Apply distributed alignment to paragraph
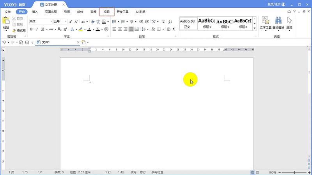The height and width of the screenshot is (175, 312). [136, 30]
